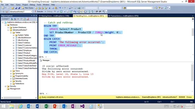Click the Increase Indent icon
This screenshot has height=109, width=195.
tap(100, 12)
